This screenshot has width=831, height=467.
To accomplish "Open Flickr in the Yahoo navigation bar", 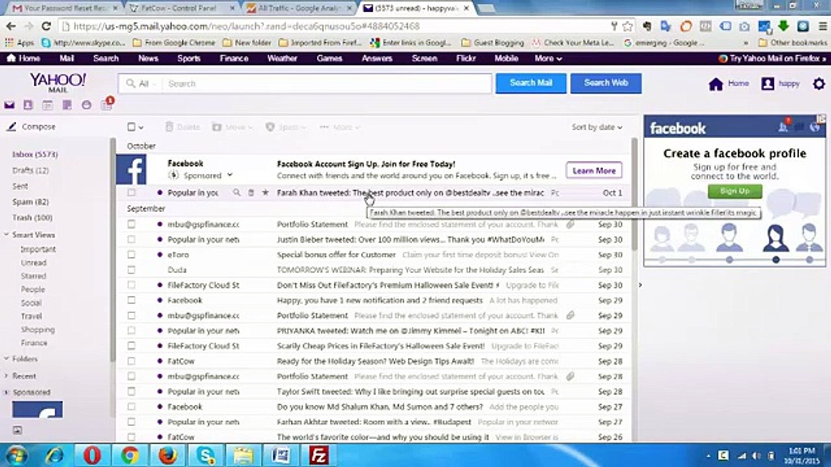I will click(465, 58).
